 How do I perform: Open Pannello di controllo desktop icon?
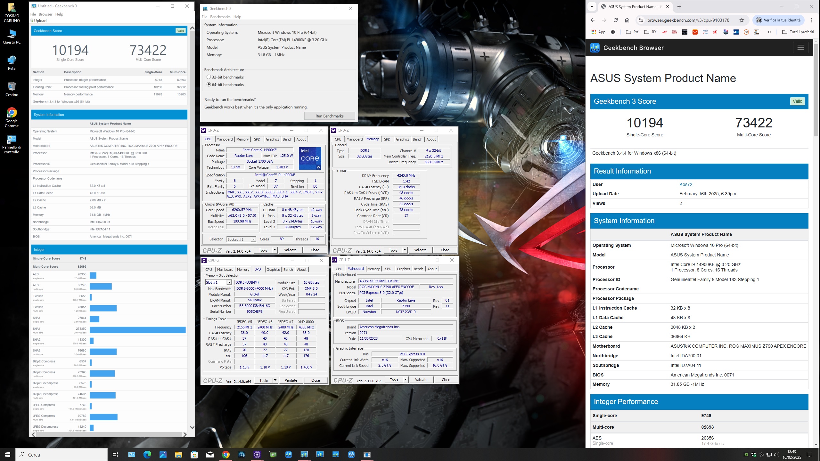pyautogui.click(x=12, y=144)
